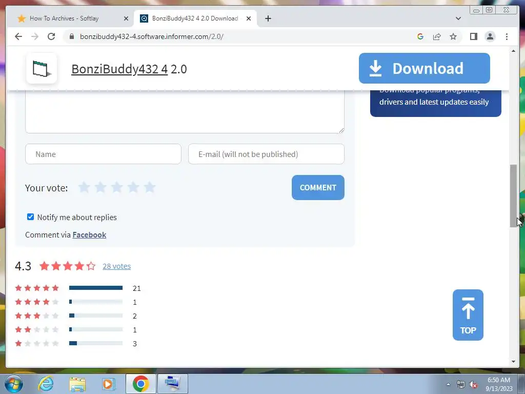525x394 pixels.
Task: Click the 5-star rating bar
Action: [96, 288]
